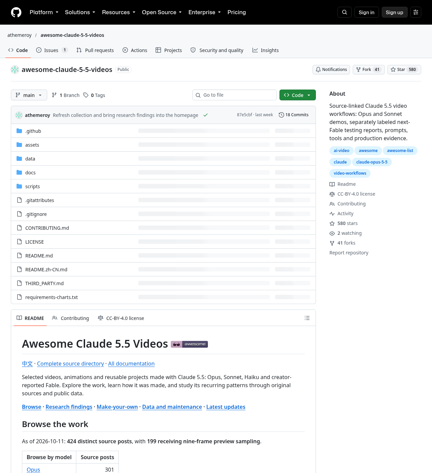Screen dimensions: 432x473
Task: View 1 Branch list
Action: click(x=65, y=95)
